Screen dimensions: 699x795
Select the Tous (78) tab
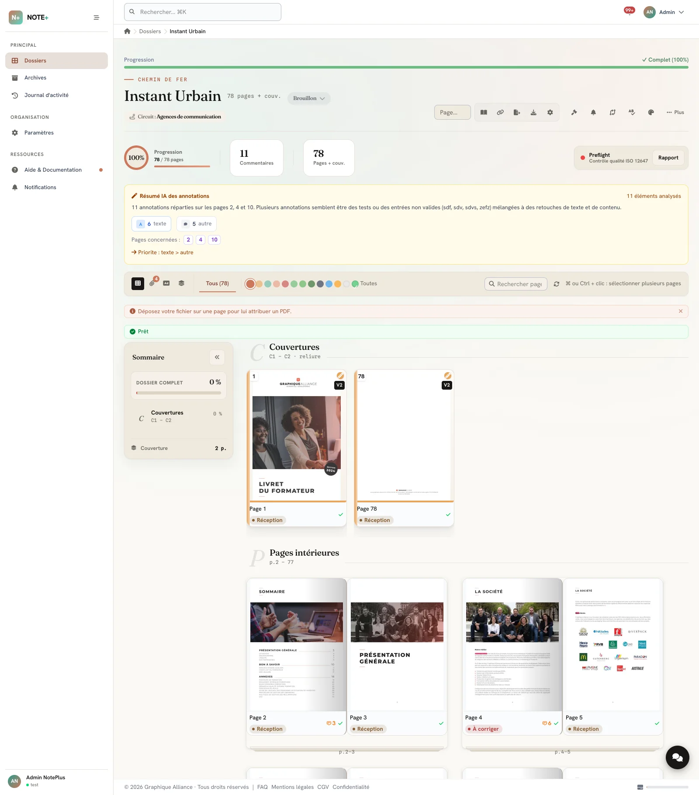coord(218,283)
